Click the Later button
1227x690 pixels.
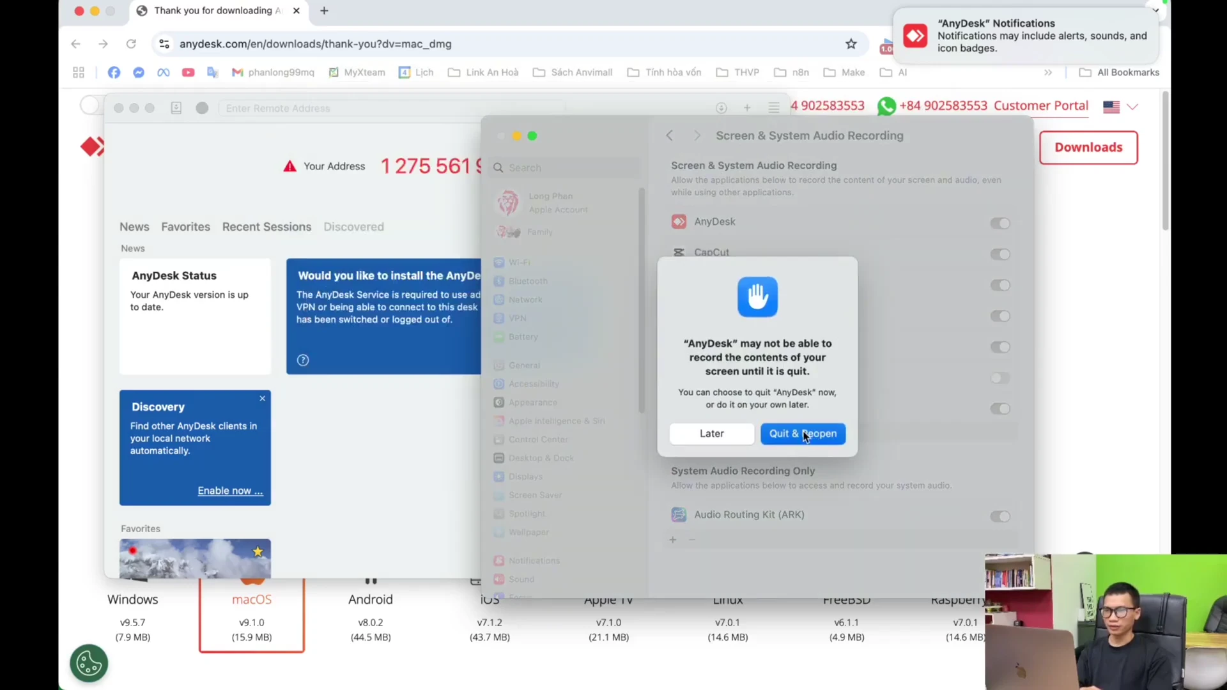pyautogui.click(x=711, y=434)
